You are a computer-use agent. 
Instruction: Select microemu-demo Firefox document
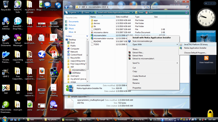[128, 33]
